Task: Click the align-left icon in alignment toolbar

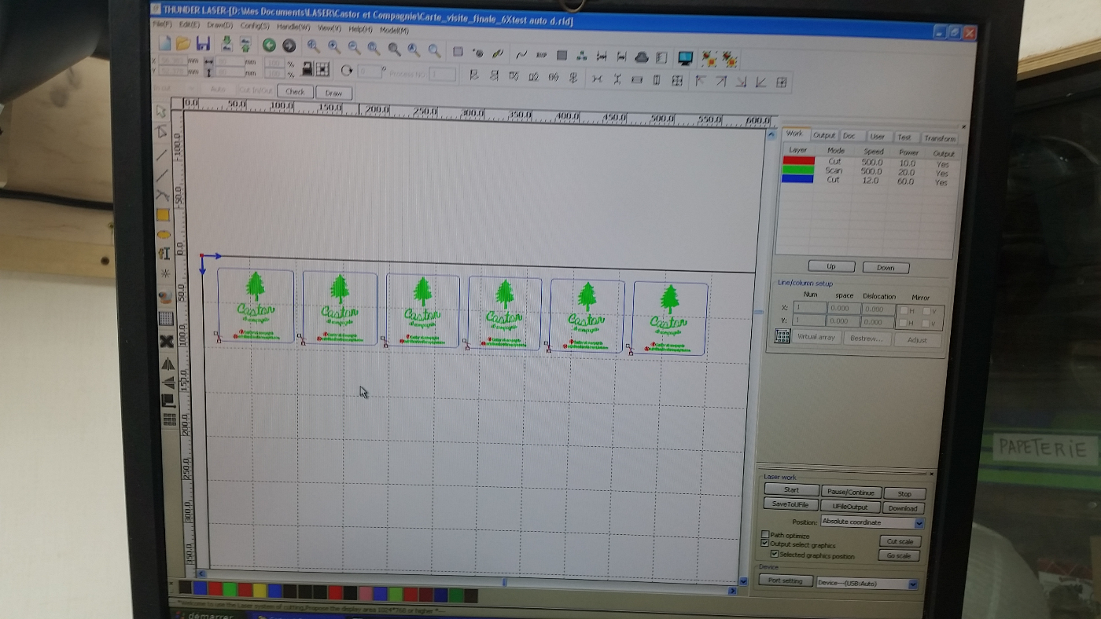Action: [473, 75]
